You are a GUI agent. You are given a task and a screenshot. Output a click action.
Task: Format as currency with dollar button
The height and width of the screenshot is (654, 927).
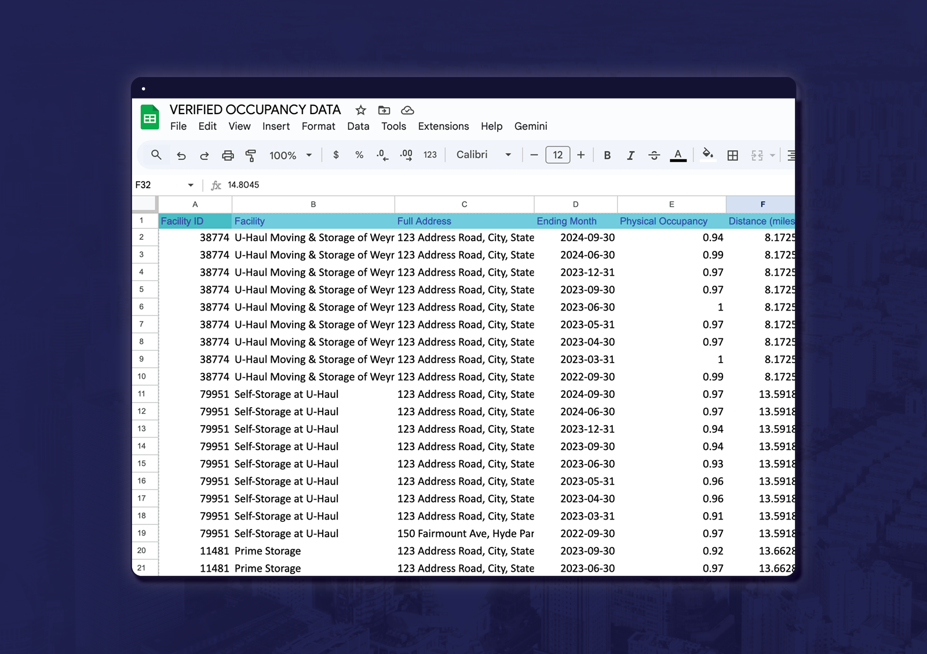[x=336, y=155]
